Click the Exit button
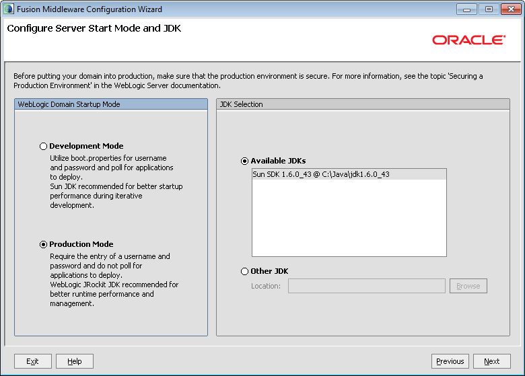The height and width of the screenshot is (376, 525). [x=33, y=361]
